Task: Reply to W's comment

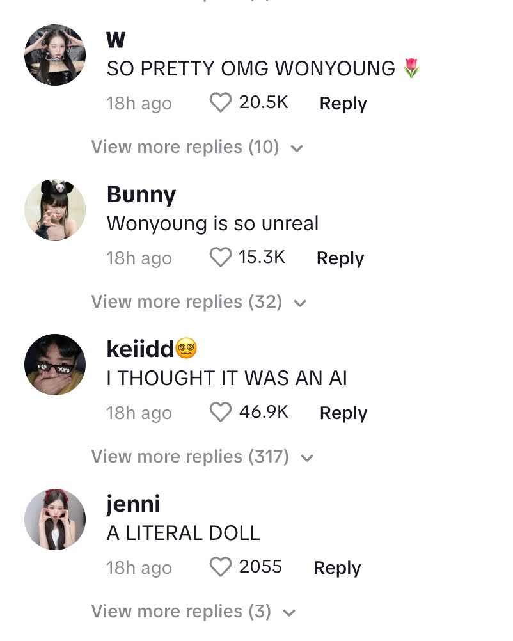Action: click(343, 104)
